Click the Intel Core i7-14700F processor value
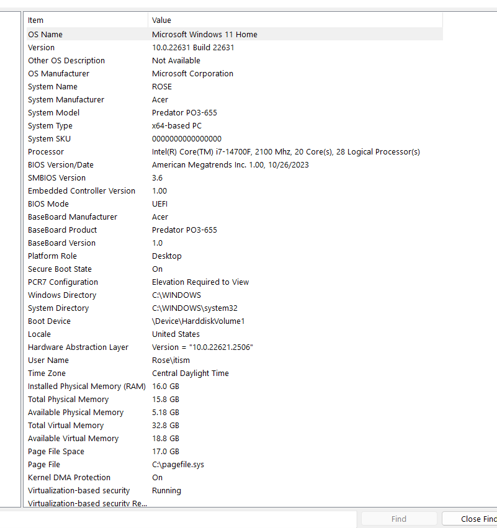This screenshot has width=497, height=528. tap(286, 151)
